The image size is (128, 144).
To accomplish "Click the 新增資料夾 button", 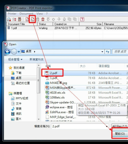I will coord(36,59).
